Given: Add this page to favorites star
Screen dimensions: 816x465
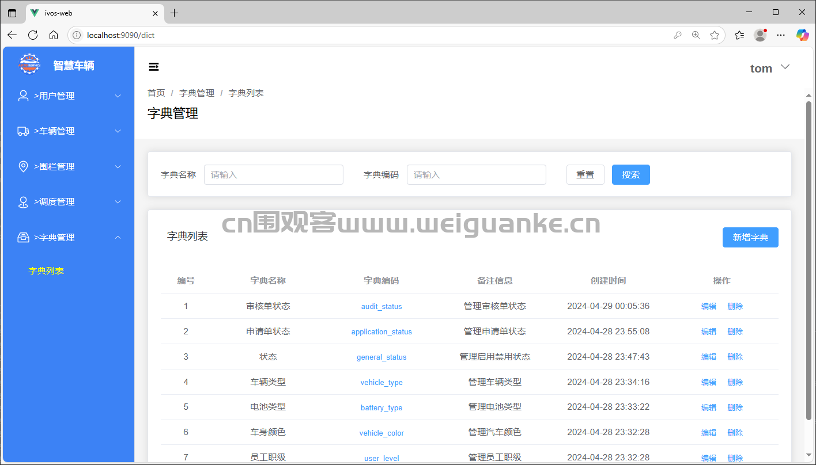Looking at the screenshot, I should 715,35.
